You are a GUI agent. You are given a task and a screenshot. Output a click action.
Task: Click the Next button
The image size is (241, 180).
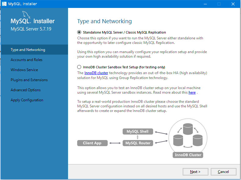click(195, 172)
